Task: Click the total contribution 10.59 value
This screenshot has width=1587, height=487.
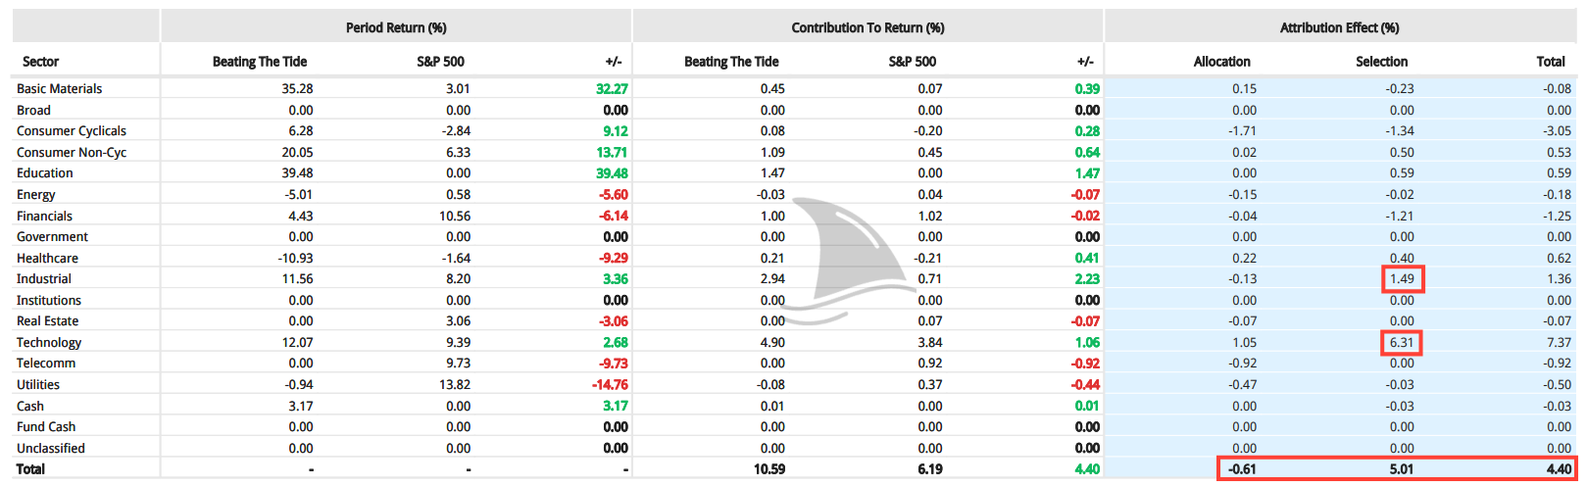Action: click(769, 469)
